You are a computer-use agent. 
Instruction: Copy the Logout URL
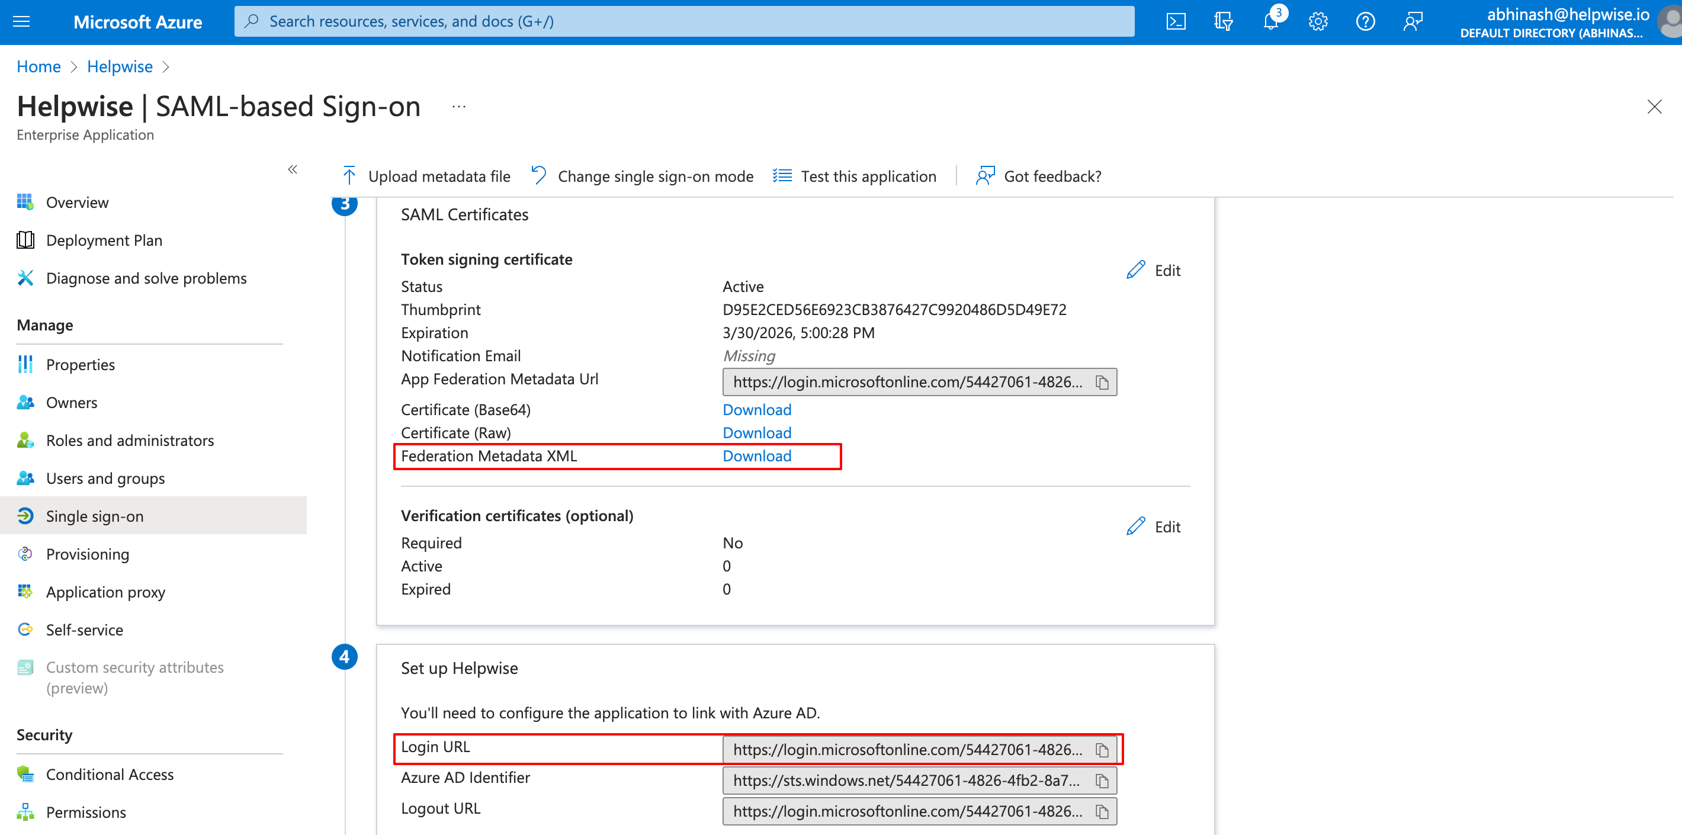coord(1102,811)
